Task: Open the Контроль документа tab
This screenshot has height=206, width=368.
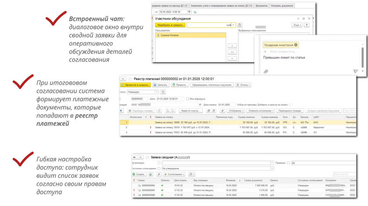Action: [x=282, y=6]
